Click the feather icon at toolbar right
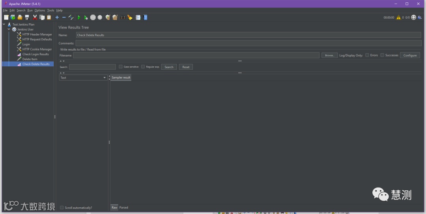 coord(420,17)
